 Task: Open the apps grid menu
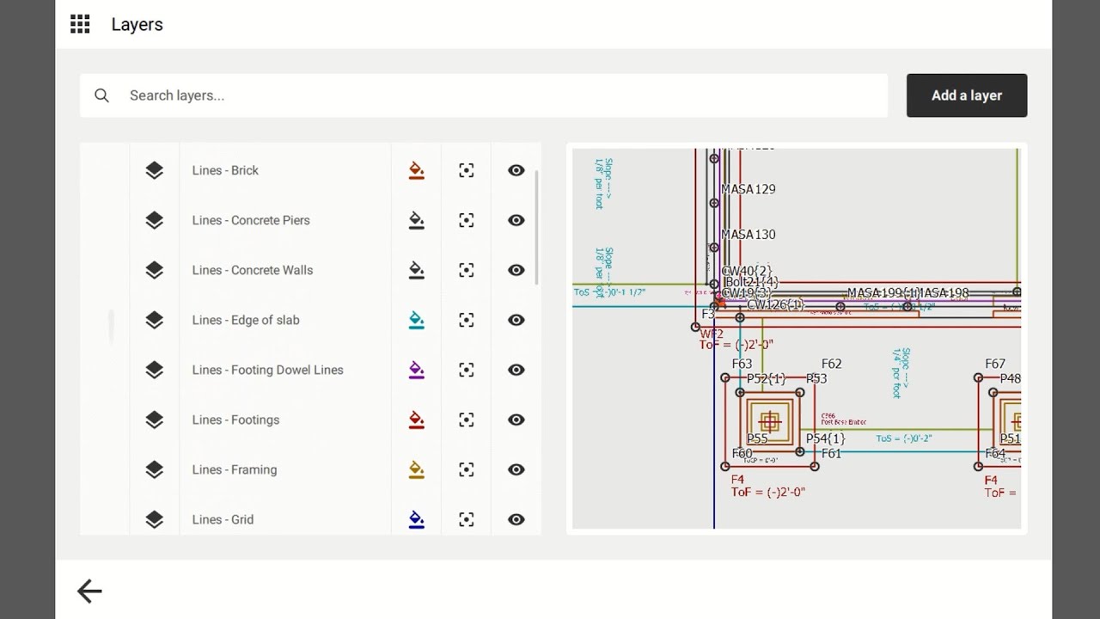(x=80, y=24)
